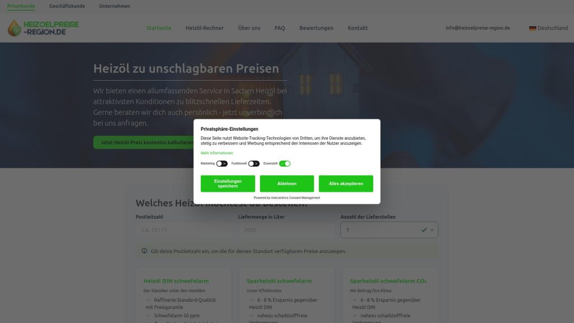Toggle the Essenziell consent switch
Screen dimensions: 574x323
coord(285,164)
